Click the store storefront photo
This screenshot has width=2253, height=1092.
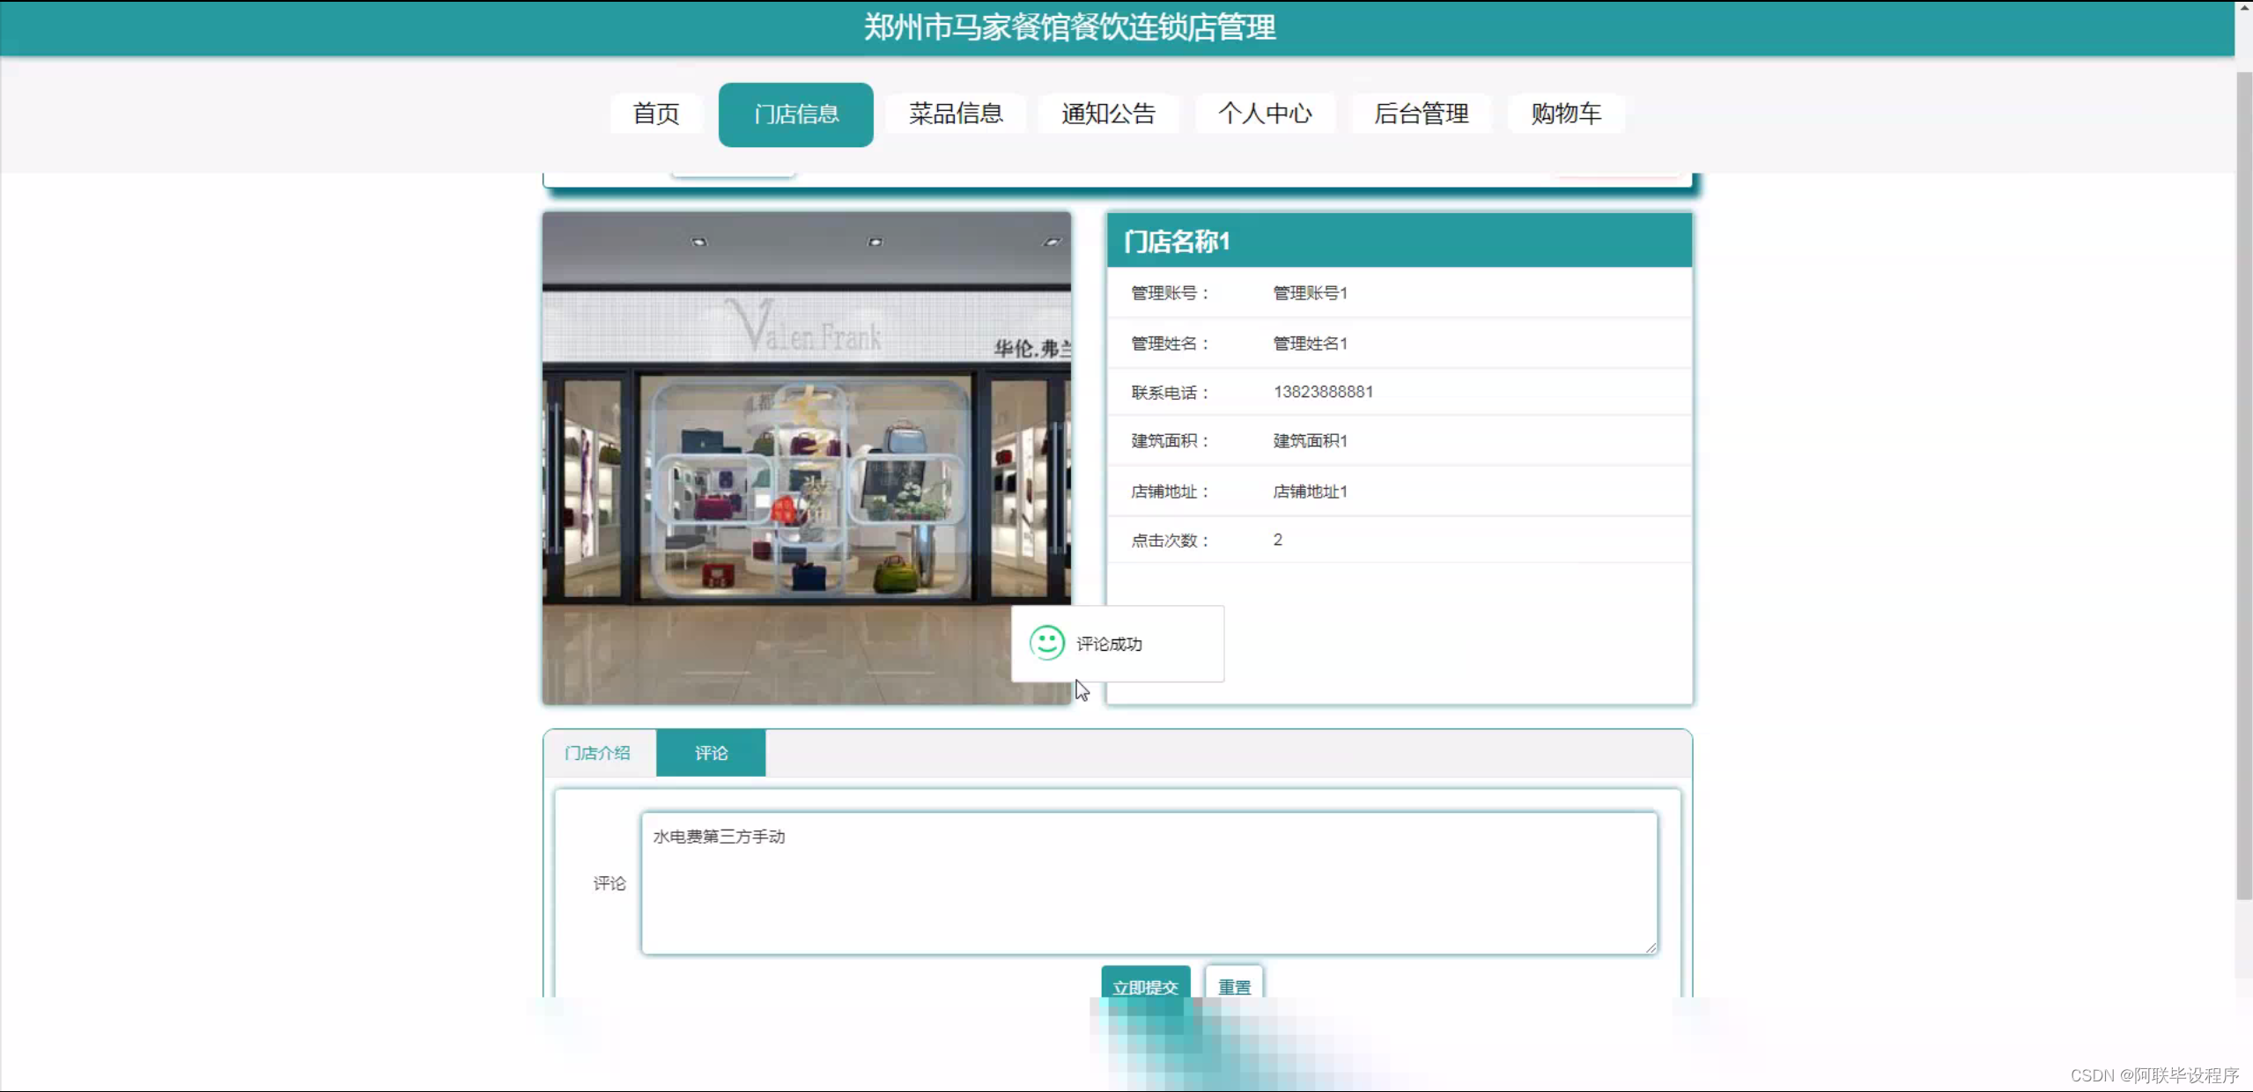tap(806, 458)
